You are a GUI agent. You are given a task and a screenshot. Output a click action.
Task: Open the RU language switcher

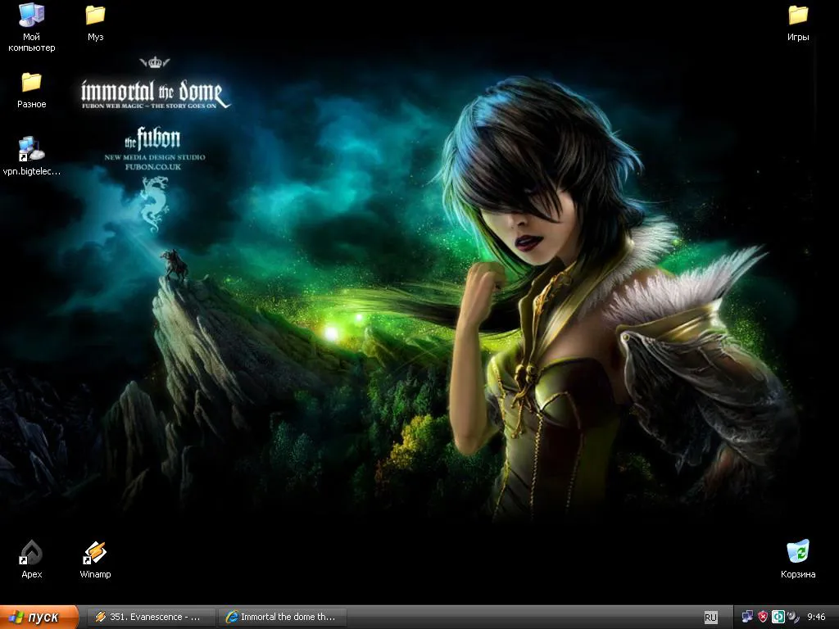[x=710, y=618]
